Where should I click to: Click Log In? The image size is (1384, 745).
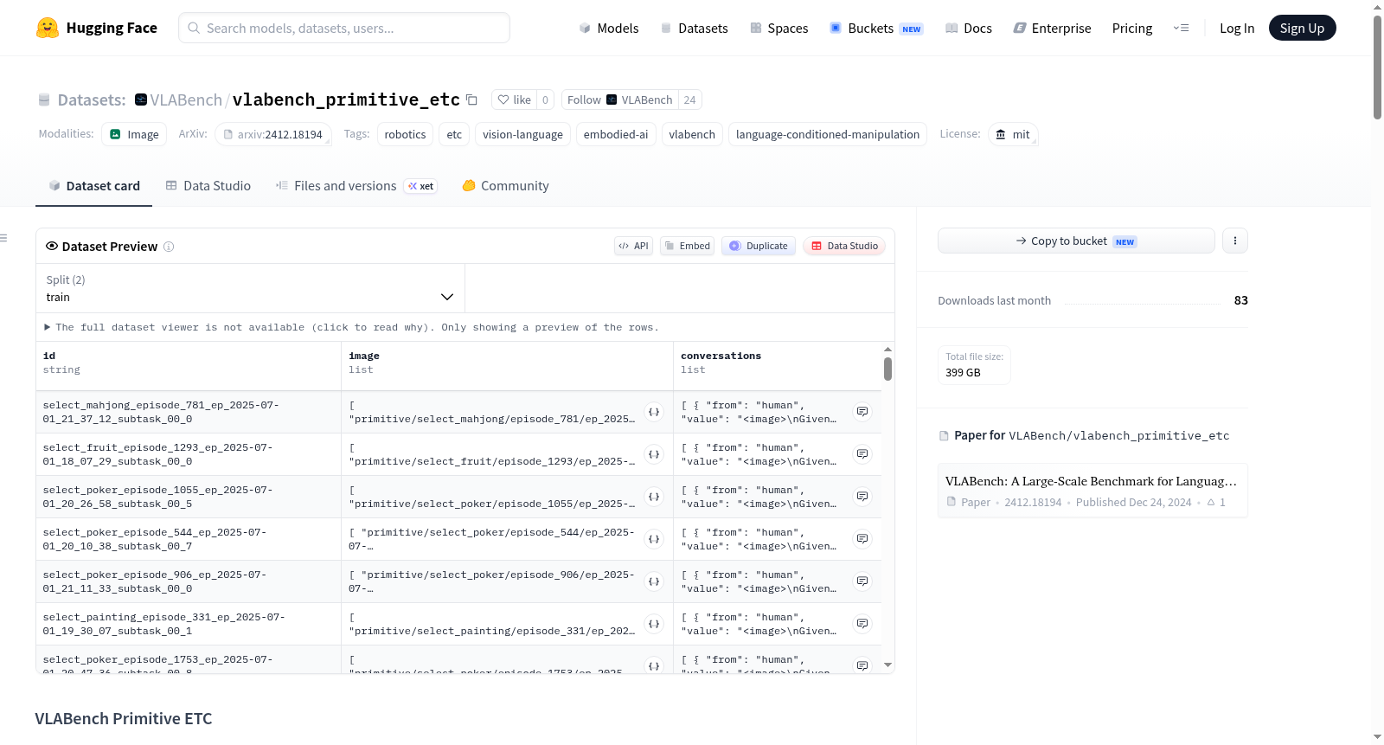coord(1237,28)
